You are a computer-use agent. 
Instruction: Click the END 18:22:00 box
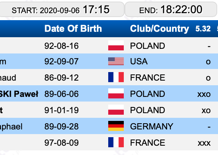[x=171, y=10]
